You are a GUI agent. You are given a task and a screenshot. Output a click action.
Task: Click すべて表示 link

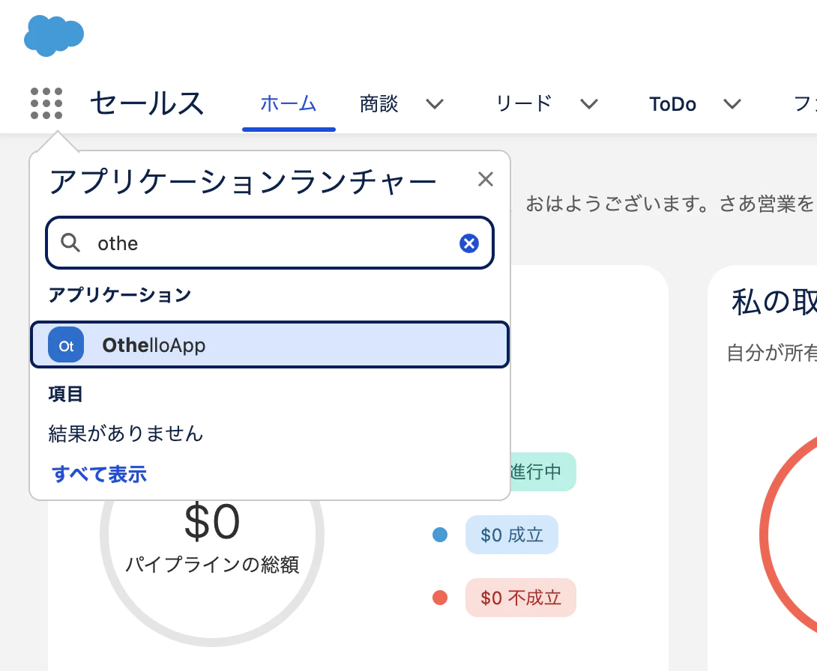(99, 474)
